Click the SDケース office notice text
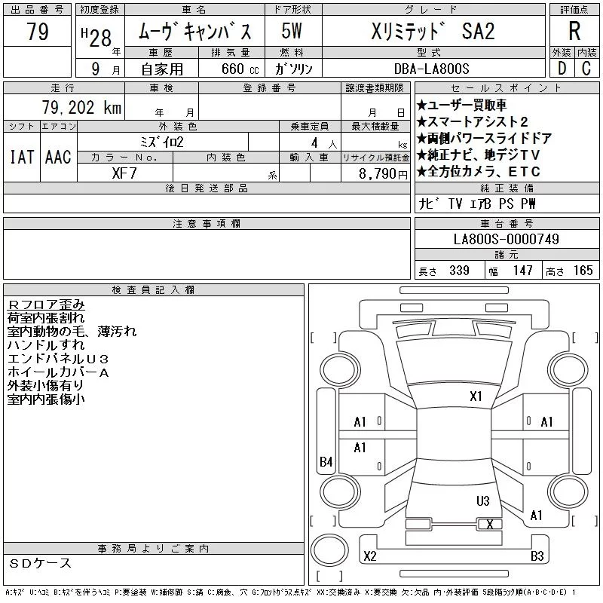Image resolution: width=603 pixels, height=603 pixels. tap(41, 563)
